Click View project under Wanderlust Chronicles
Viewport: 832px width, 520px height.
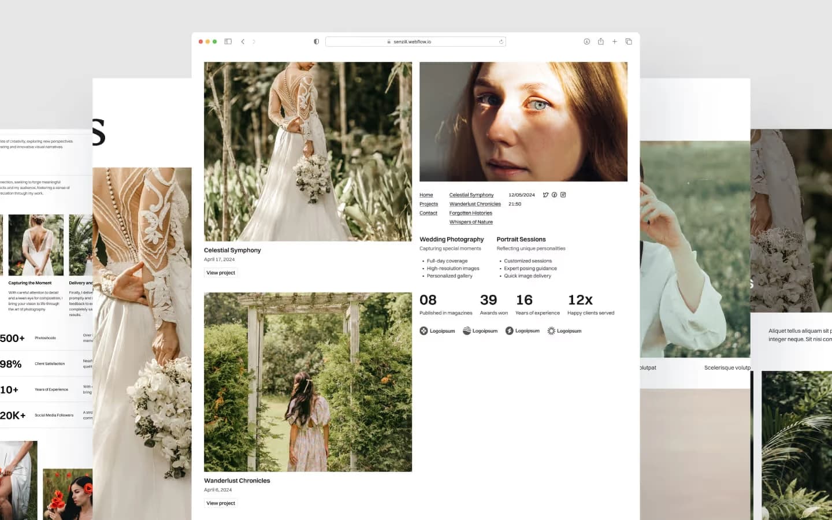point(221,503)
